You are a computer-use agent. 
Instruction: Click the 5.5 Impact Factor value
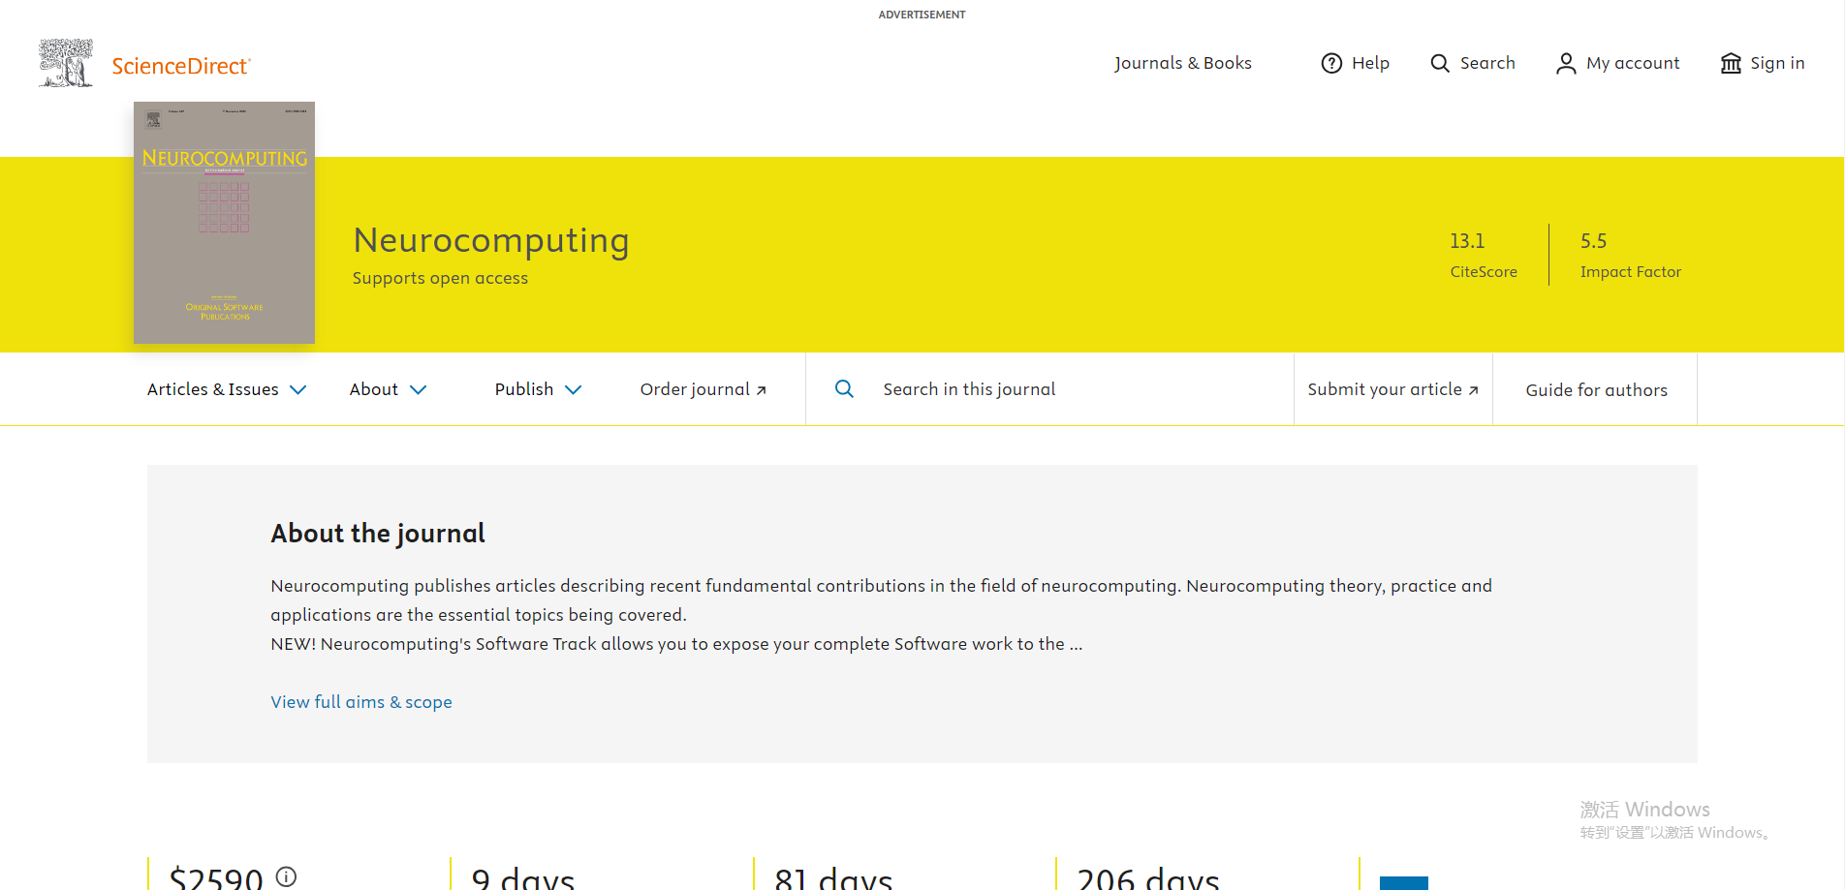click(x=1593, y=241)
